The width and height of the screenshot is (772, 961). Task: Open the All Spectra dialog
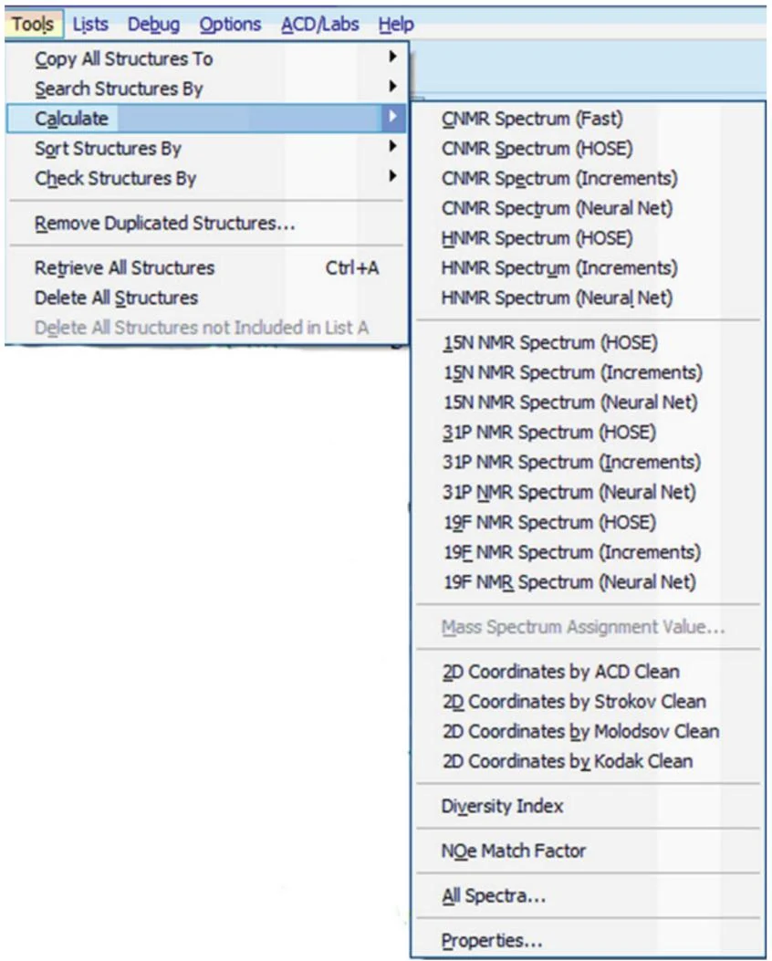pyautogui.click(x=589, y=896)
